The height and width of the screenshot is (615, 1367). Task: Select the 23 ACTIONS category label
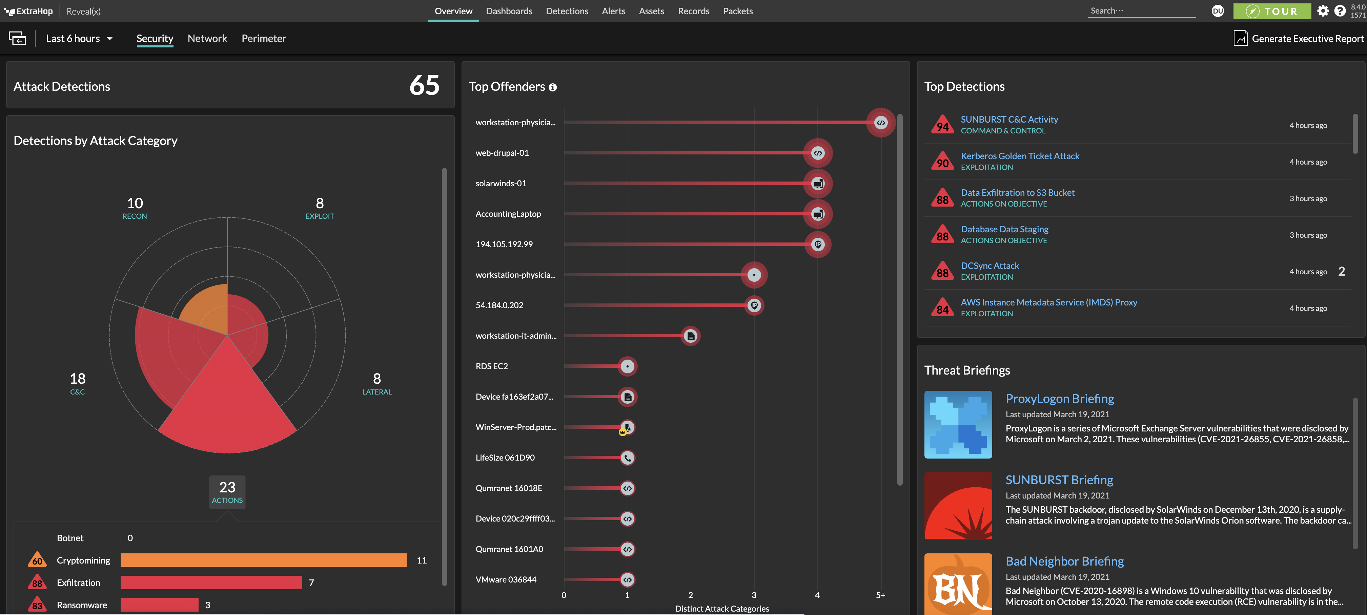[x=227, y=492]
